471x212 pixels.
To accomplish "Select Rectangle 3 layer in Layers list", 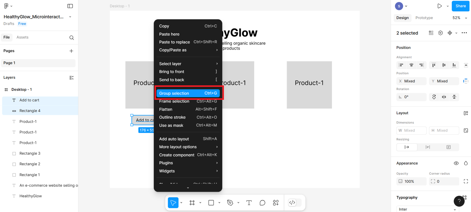I will (x=30, y=153).
